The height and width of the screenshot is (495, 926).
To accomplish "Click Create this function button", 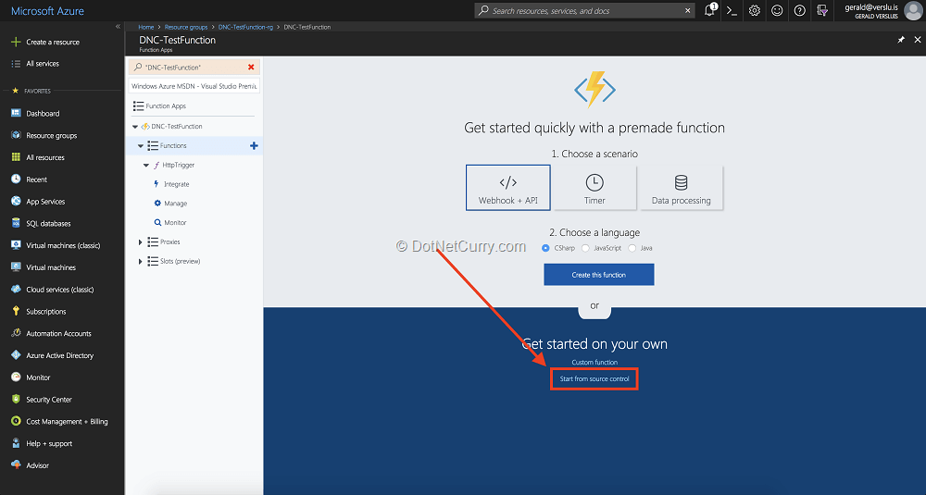I will coord(599,275).
